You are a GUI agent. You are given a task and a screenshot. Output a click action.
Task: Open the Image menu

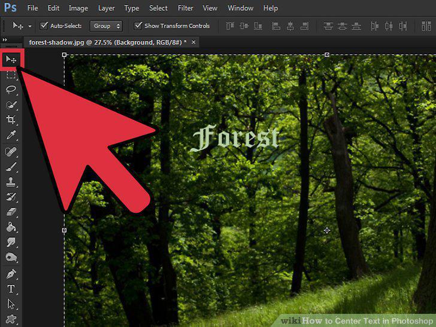click(78, 8)
